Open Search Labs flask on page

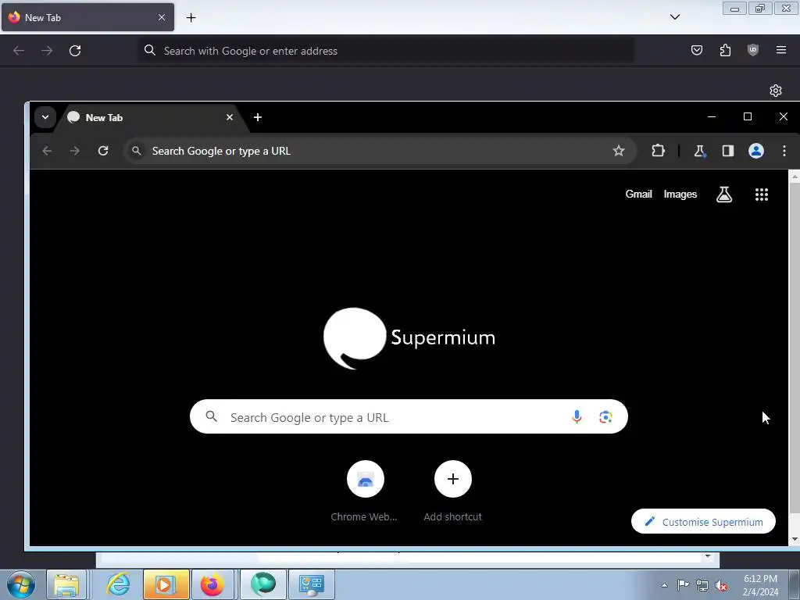tap(724, 195)
